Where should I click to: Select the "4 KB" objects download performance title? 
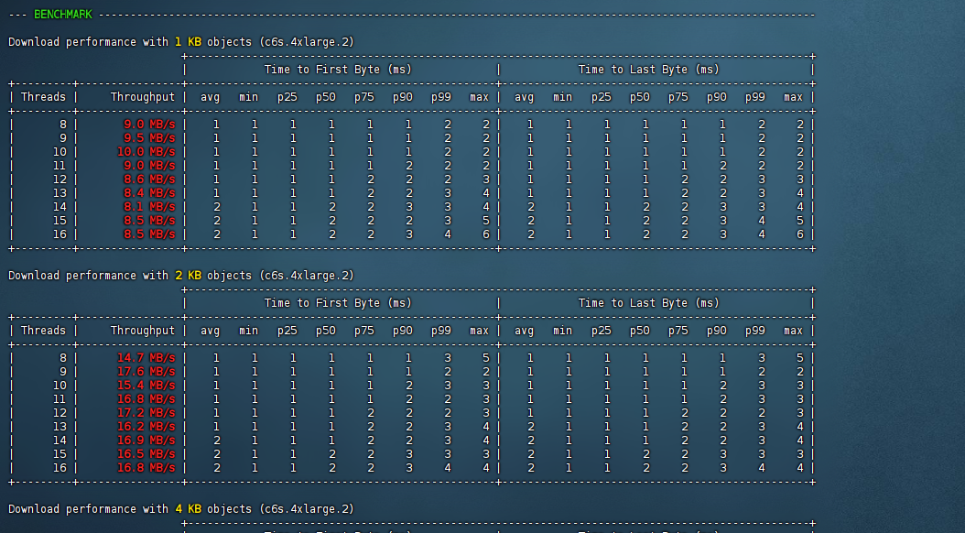pyautogui.click(x=181, y=509)
